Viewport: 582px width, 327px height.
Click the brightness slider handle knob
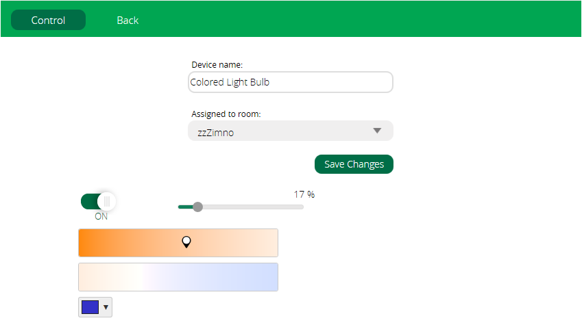coord(197,207)
